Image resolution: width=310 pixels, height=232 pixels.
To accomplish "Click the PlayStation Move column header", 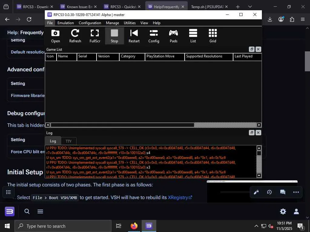I will coord(165,57).
